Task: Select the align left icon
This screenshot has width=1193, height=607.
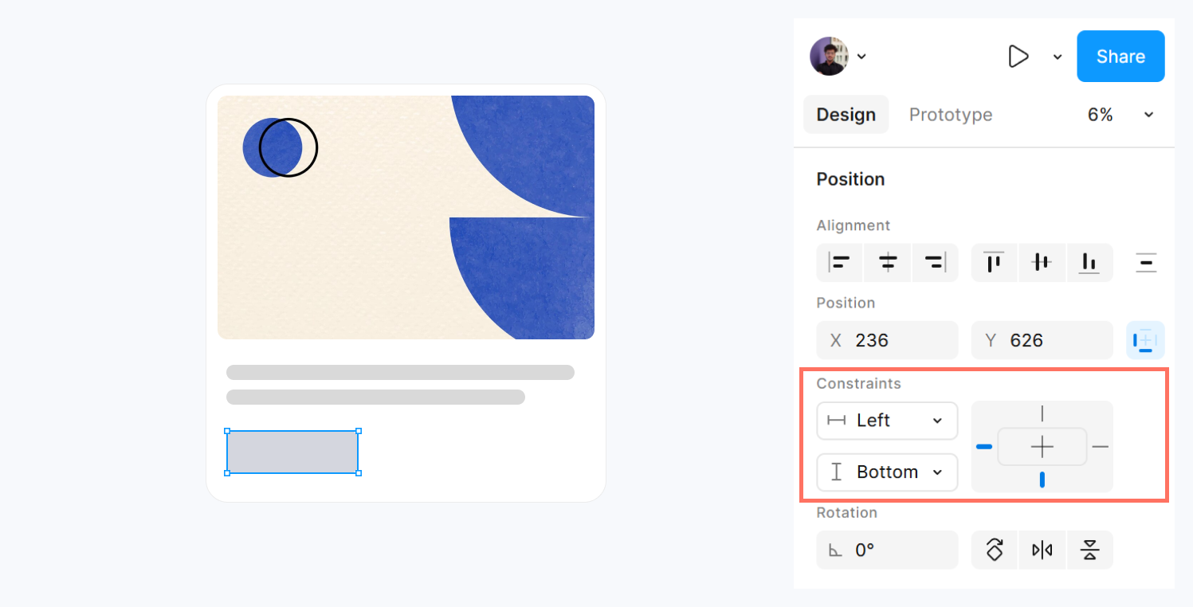Action: [x=839, y=262]
